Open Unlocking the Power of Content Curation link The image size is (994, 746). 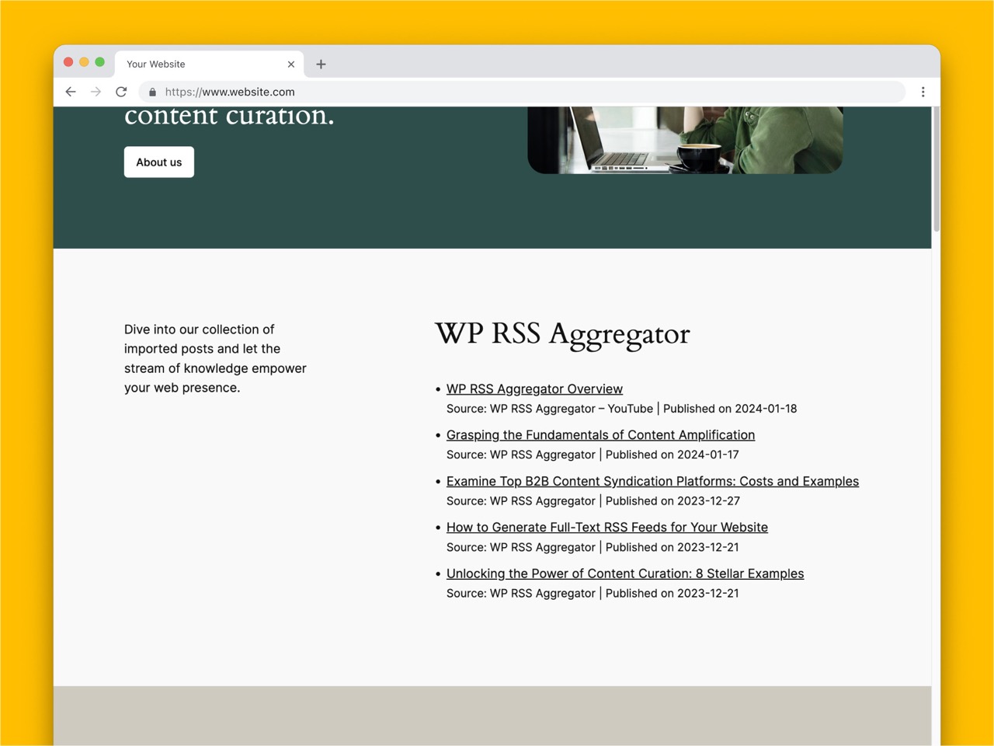[x=625, y=573]
